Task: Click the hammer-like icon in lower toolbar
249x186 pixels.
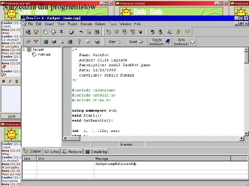Action: click(x=36, y=42)
